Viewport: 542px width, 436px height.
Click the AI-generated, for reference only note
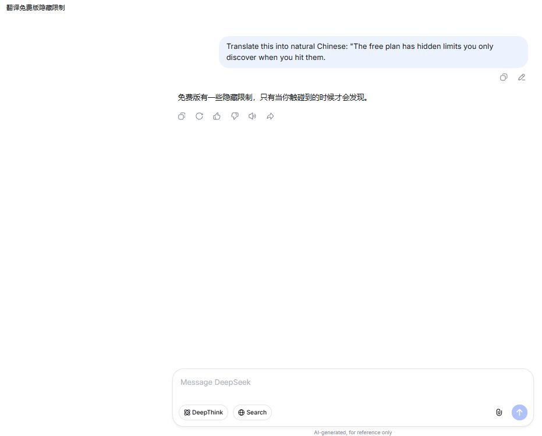tap(353, 432)
